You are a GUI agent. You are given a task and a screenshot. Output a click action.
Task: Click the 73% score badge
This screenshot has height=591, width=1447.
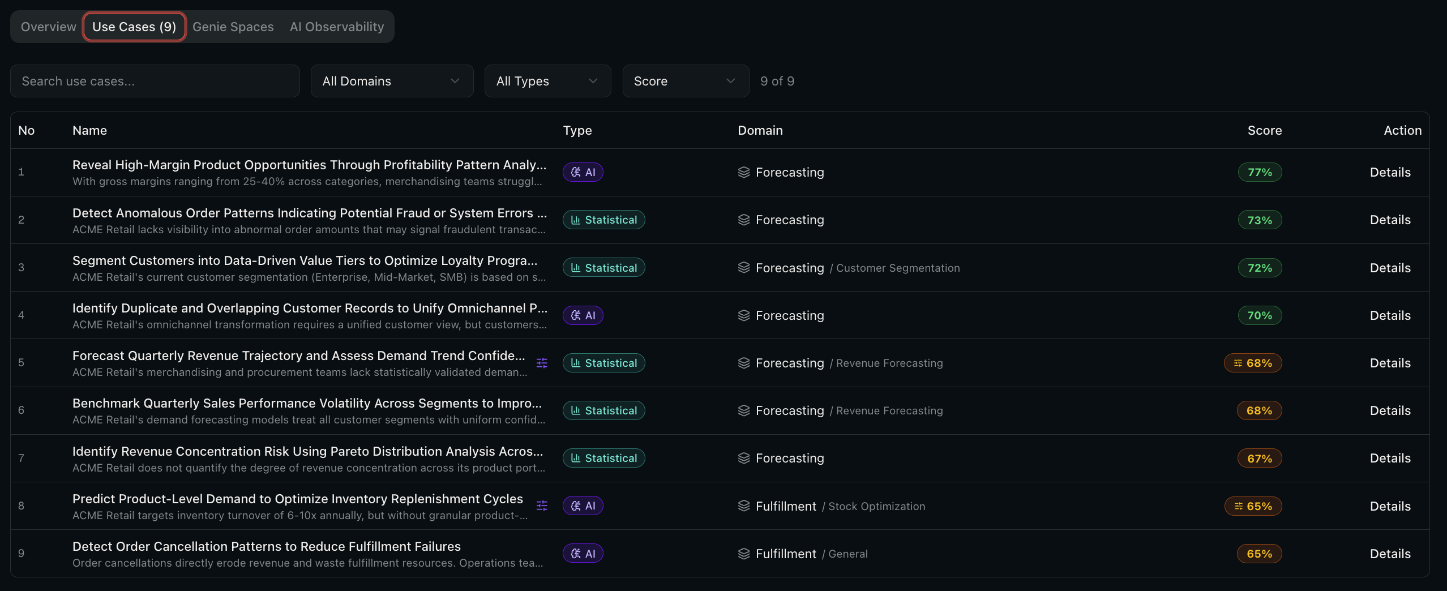pyautogui.click(x=1260, y=220)
